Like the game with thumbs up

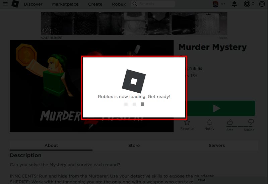pos(230,122)
